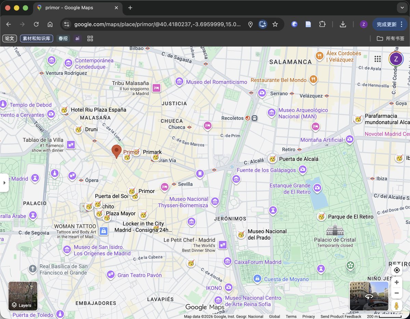The height and width of the screenshot is (319, 410).
Task: Reload the Google Maps page
Action: tap(36, 24)
